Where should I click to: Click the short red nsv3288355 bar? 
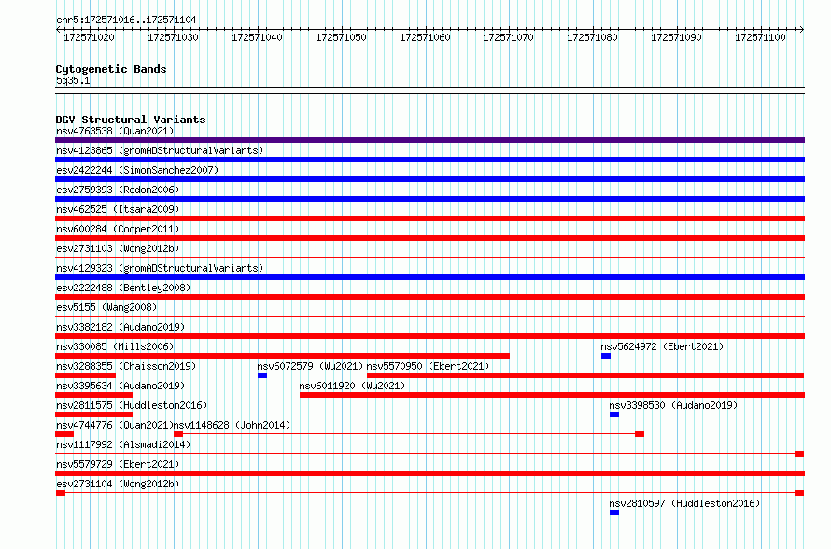(85, 375)
